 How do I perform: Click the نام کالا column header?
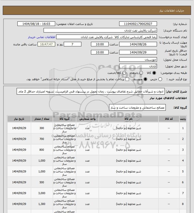click(x=128, y=119)
